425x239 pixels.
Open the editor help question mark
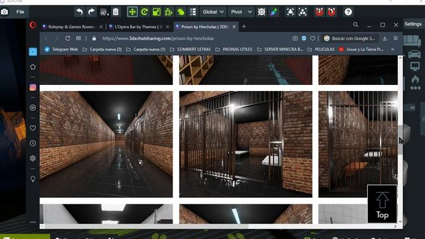click(348, 12)
